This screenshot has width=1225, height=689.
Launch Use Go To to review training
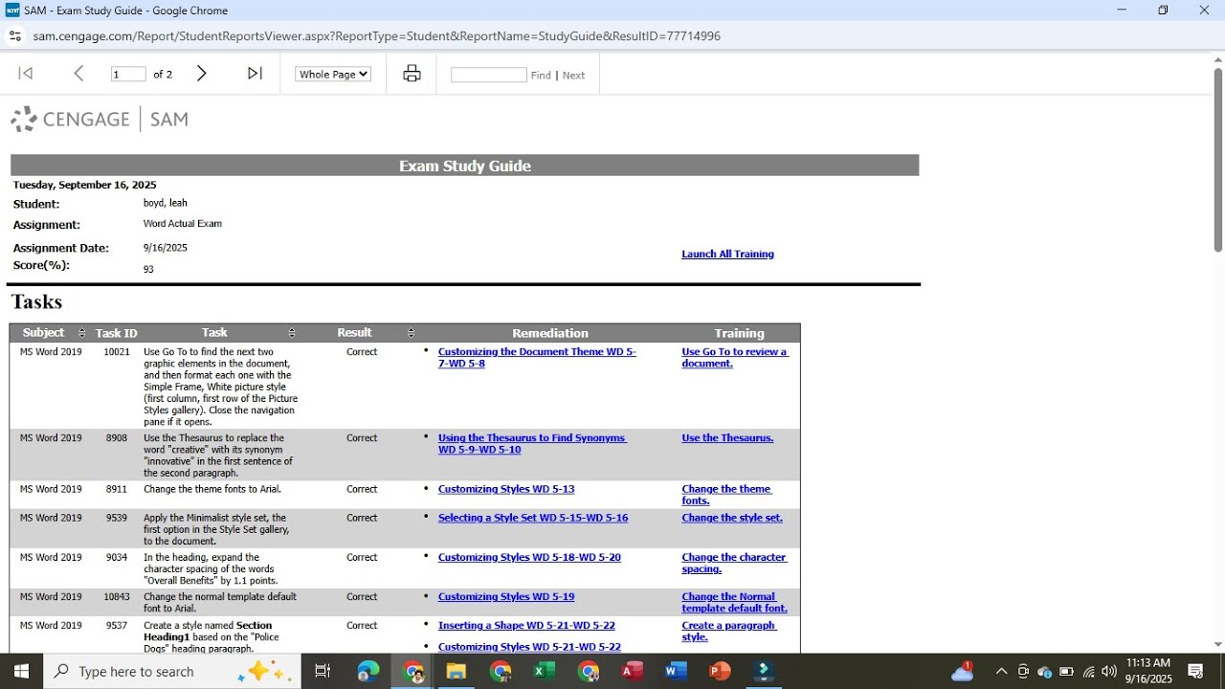(x=735, y=357)
